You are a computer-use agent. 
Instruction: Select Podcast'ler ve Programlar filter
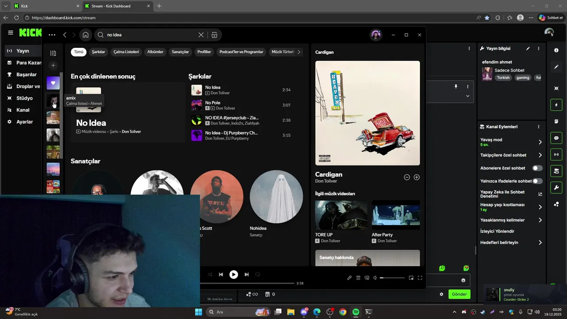tap(241, 52)
